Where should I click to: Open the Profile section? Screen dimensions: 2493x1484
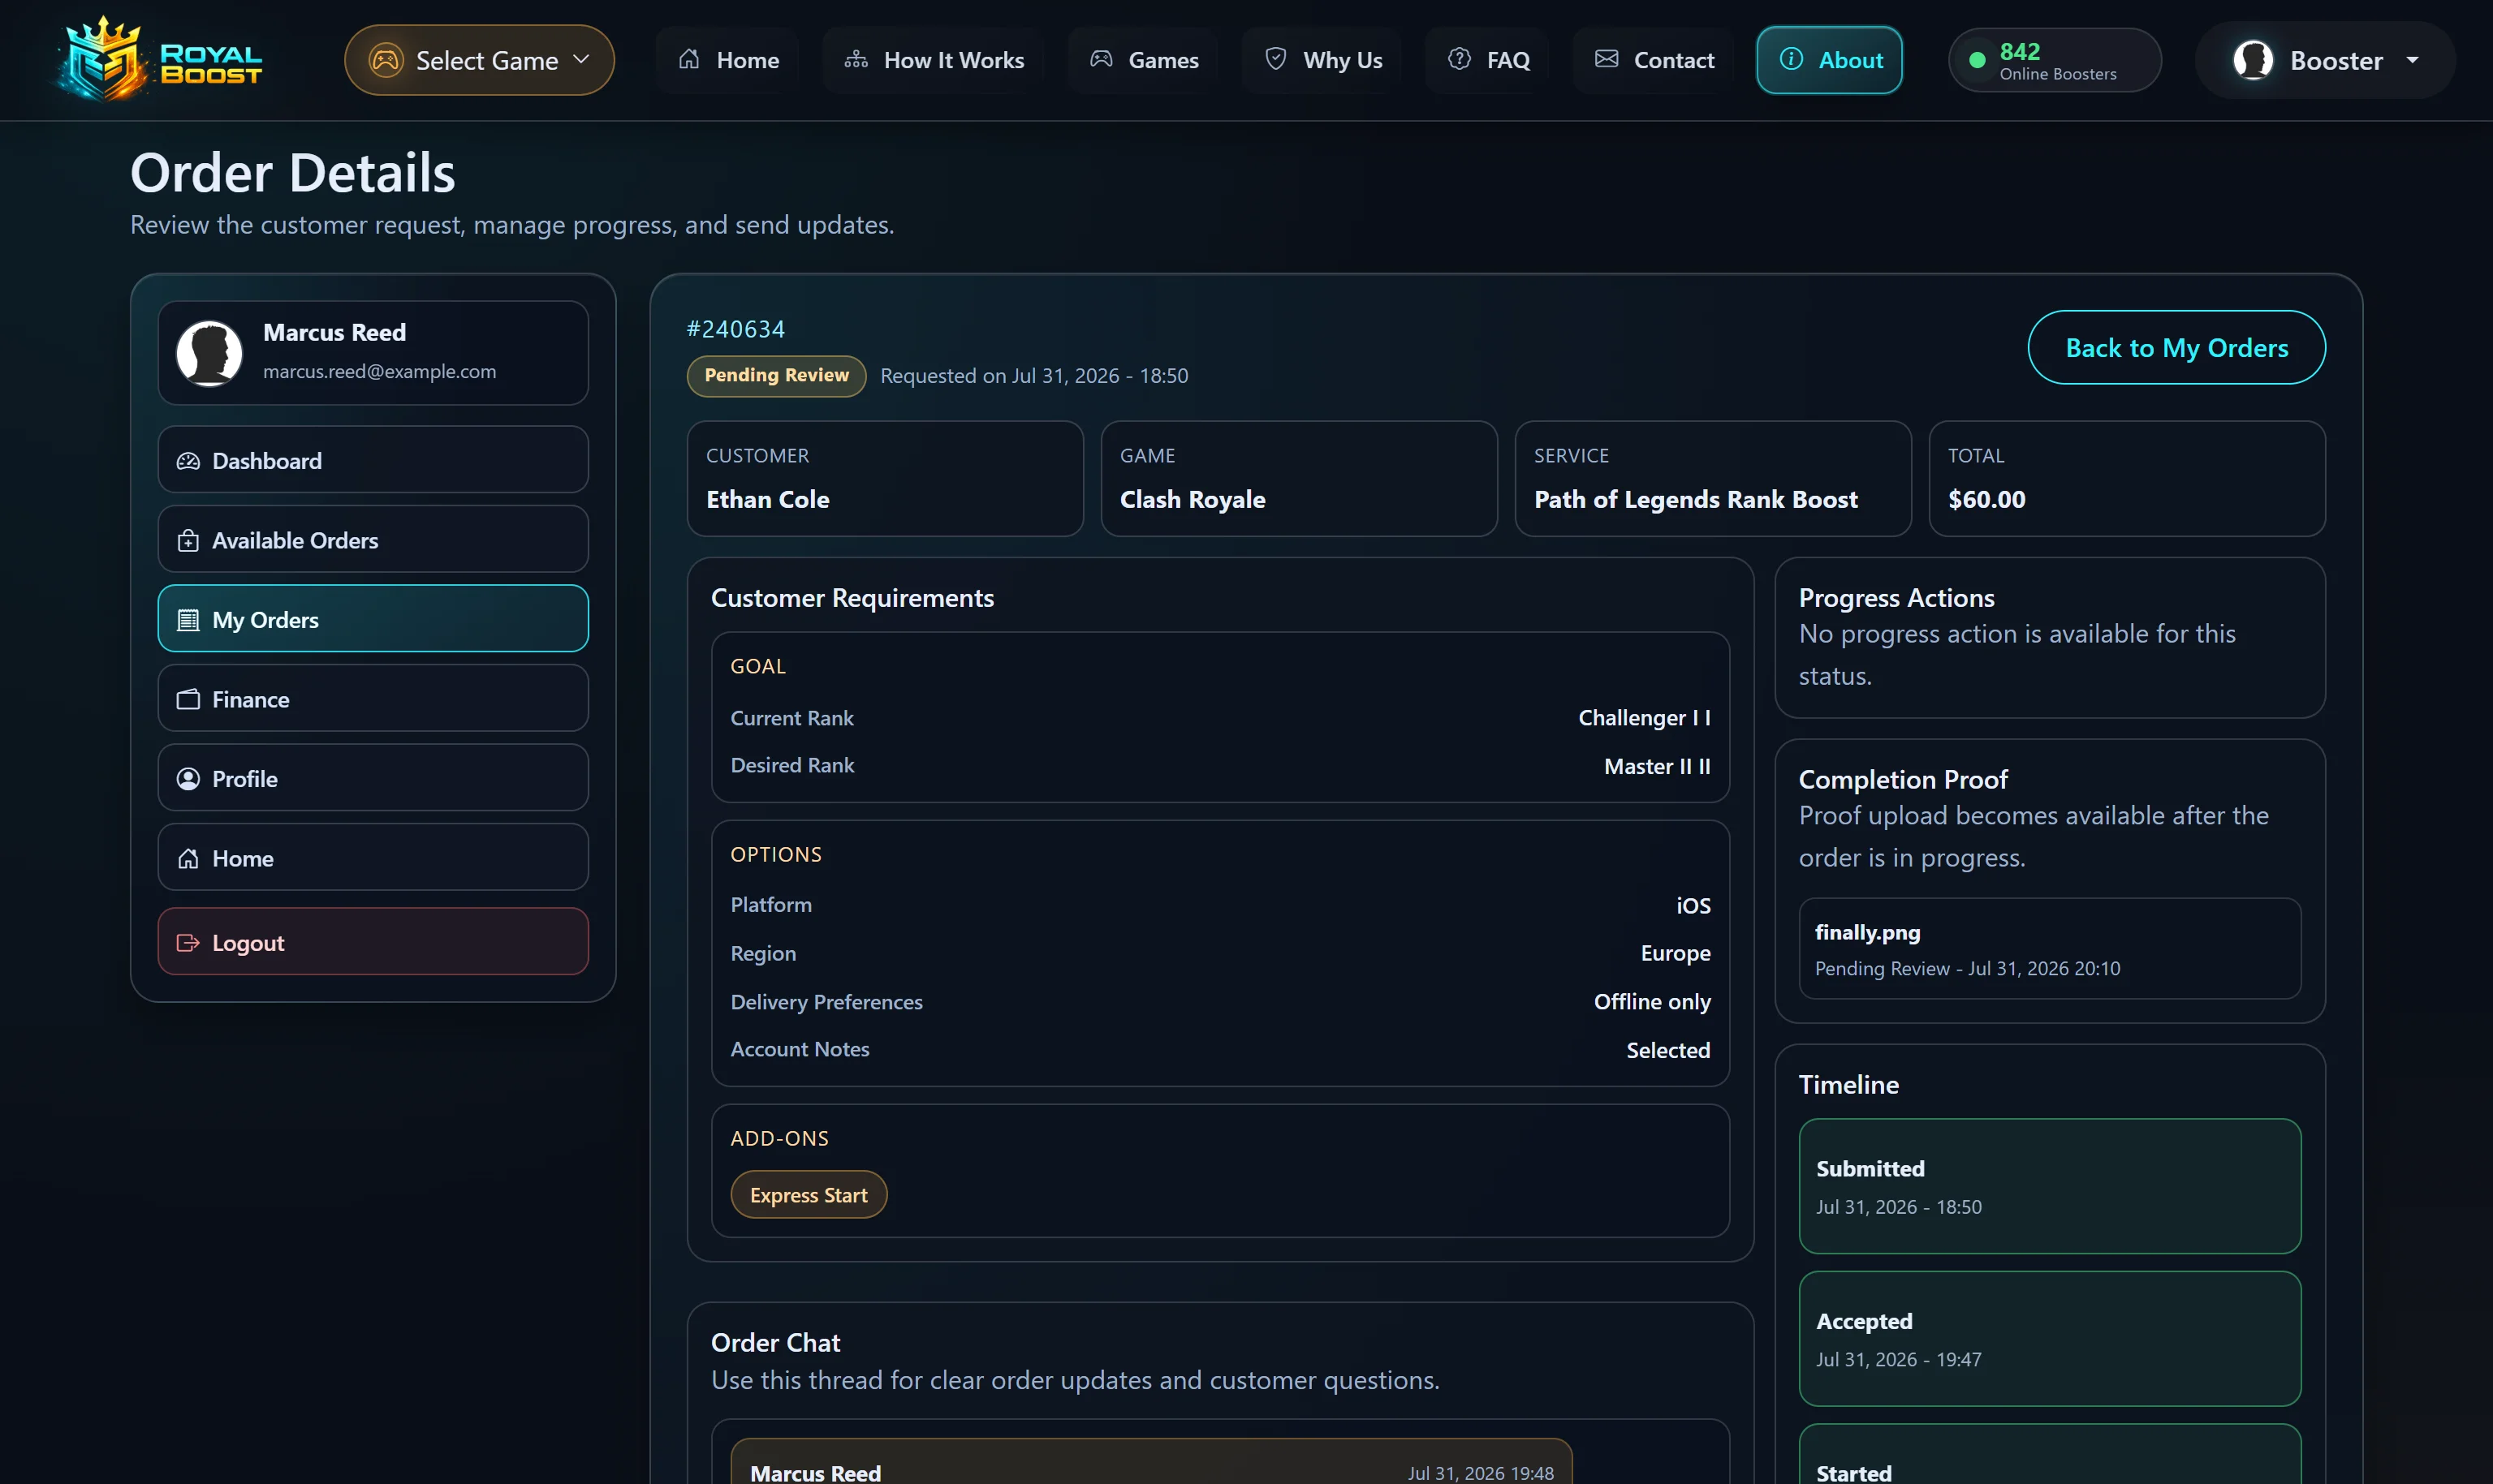click(x=373, y=778)
